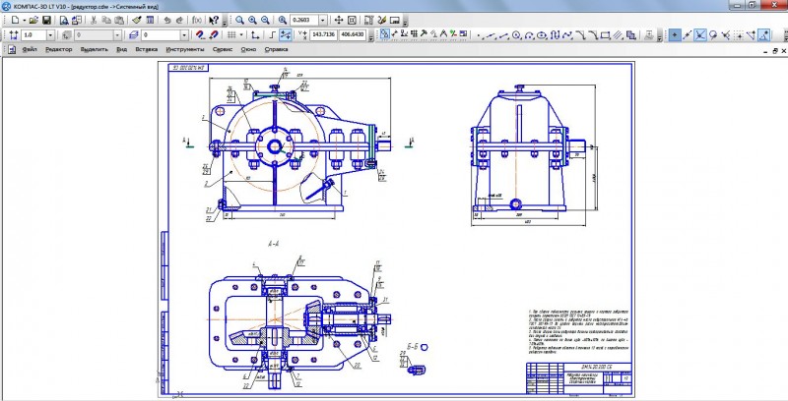The image size is (788, 401).
Task: Open the Сервис menu
Action: (x=223, y=49)
